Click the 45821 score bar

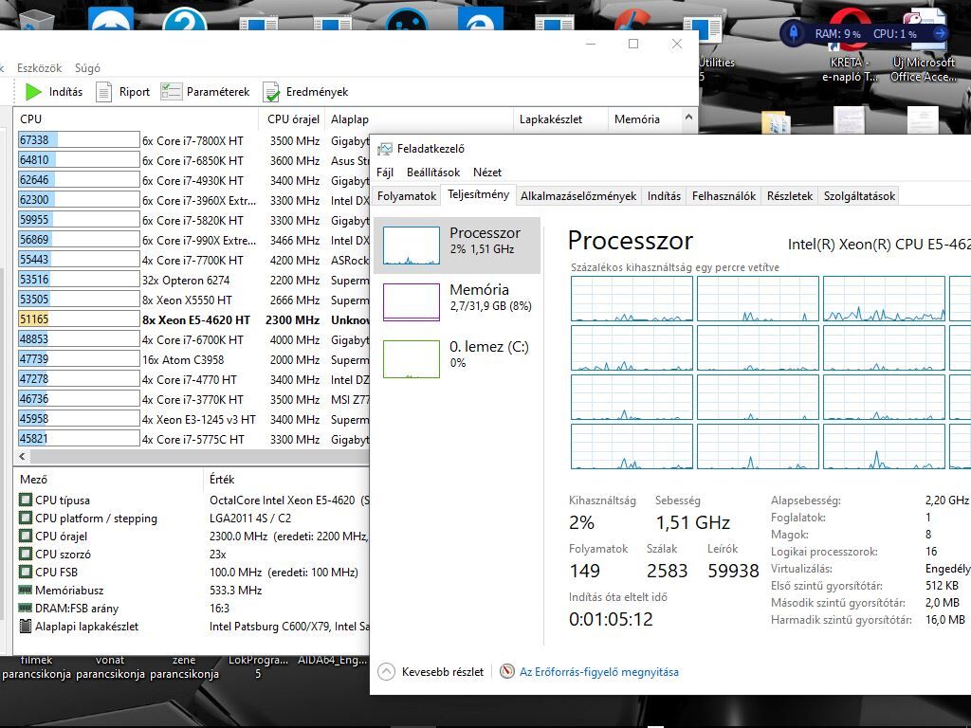(x=79, y=439)
